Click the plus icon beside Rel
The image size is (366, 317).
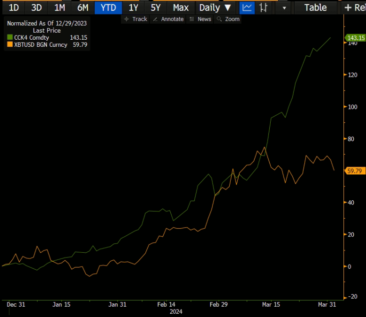coord(348,8)
